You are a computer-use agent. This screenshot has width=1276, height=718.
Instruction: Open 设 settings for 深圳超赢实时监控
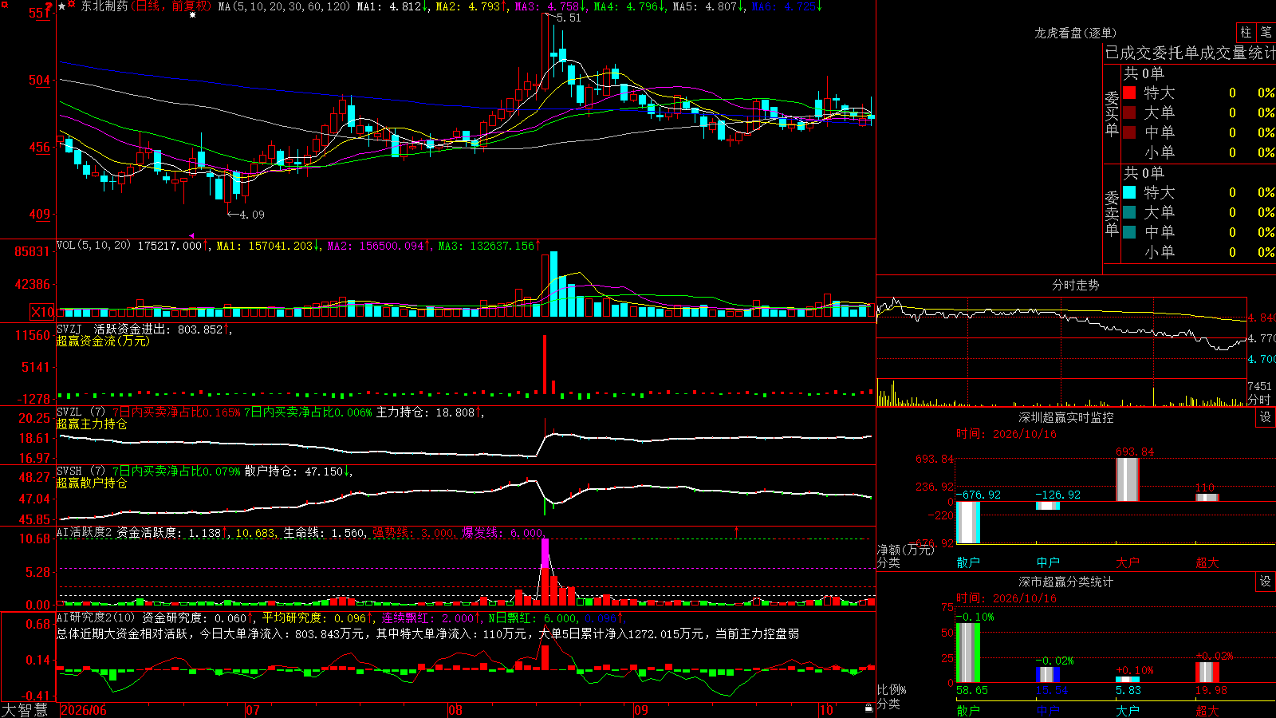coord(1266,417)
